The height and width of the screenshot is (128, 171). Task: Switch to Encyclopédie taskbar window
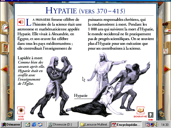[x=126, y=125]
